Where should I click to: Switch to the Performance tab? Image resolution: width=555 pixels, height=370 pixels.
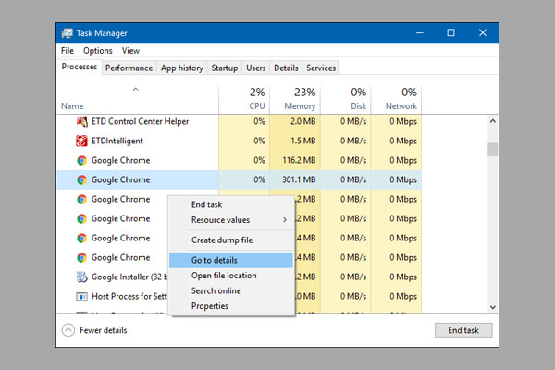click(129, 68)
